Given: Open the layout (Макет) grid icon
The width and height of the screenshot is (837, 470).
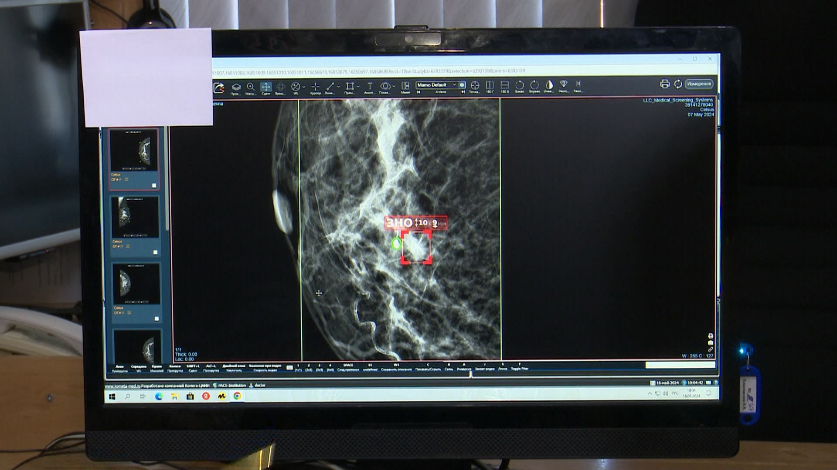Looking at the screenshot, I should tap(405, 86).
